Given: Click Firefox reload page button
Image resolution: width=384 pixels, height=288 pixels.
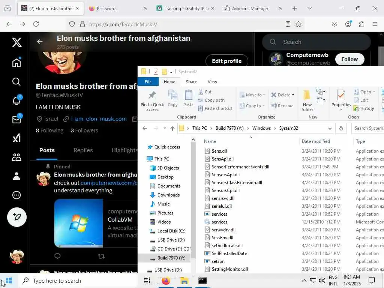Looking at the screenshot, I should [x=36, y=24].
